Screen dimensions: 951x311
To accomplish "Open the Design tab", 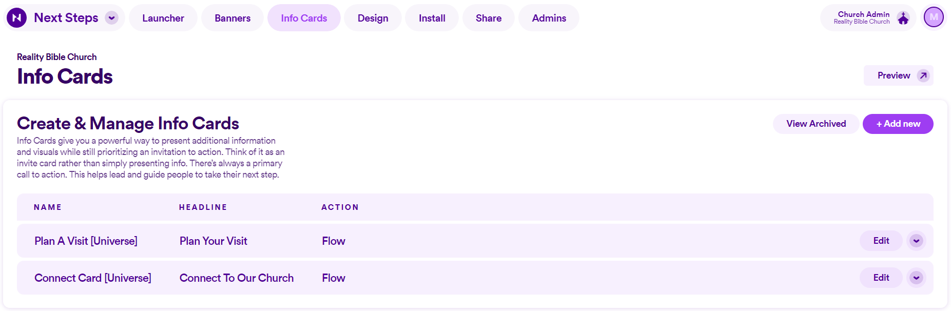I will tap(373, 17).
